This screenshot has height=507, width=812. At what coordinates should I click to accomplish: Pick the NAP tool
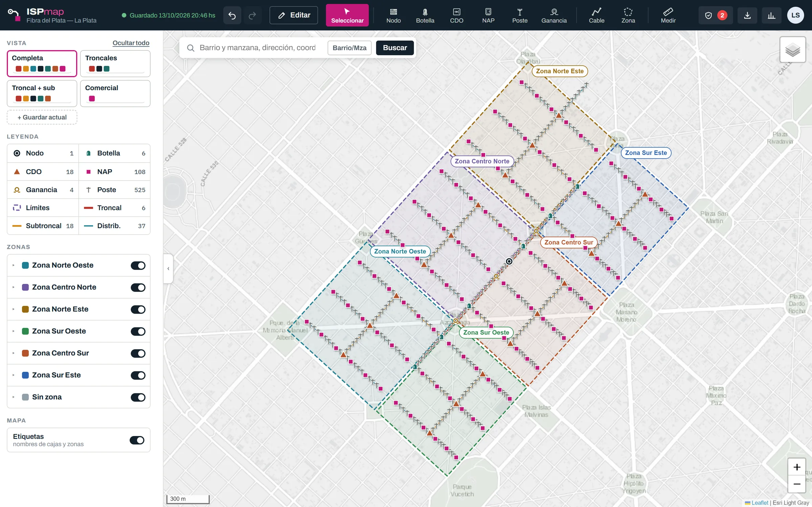pyautogui.click(x=488, y=15)
